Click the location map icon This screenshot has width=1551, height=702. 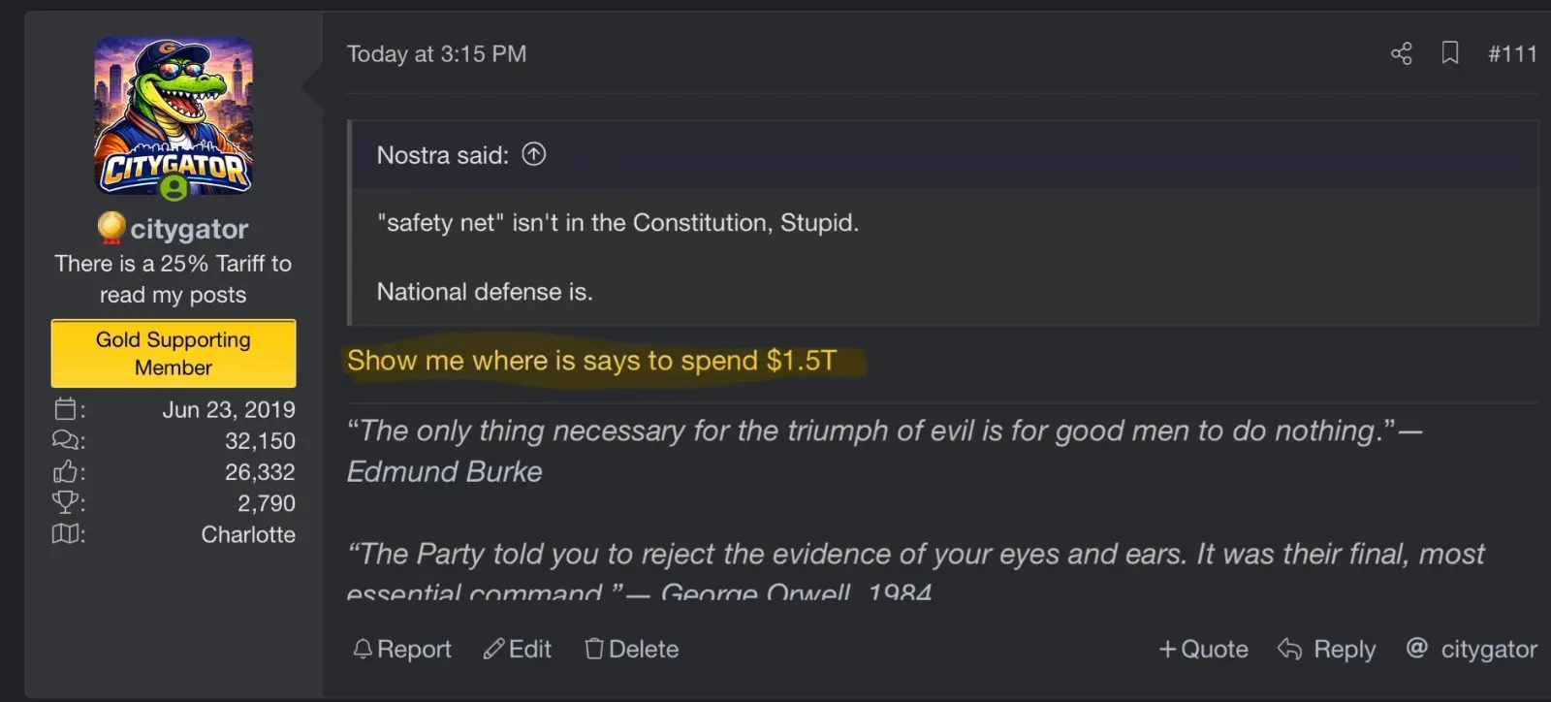tap(66, 534)
